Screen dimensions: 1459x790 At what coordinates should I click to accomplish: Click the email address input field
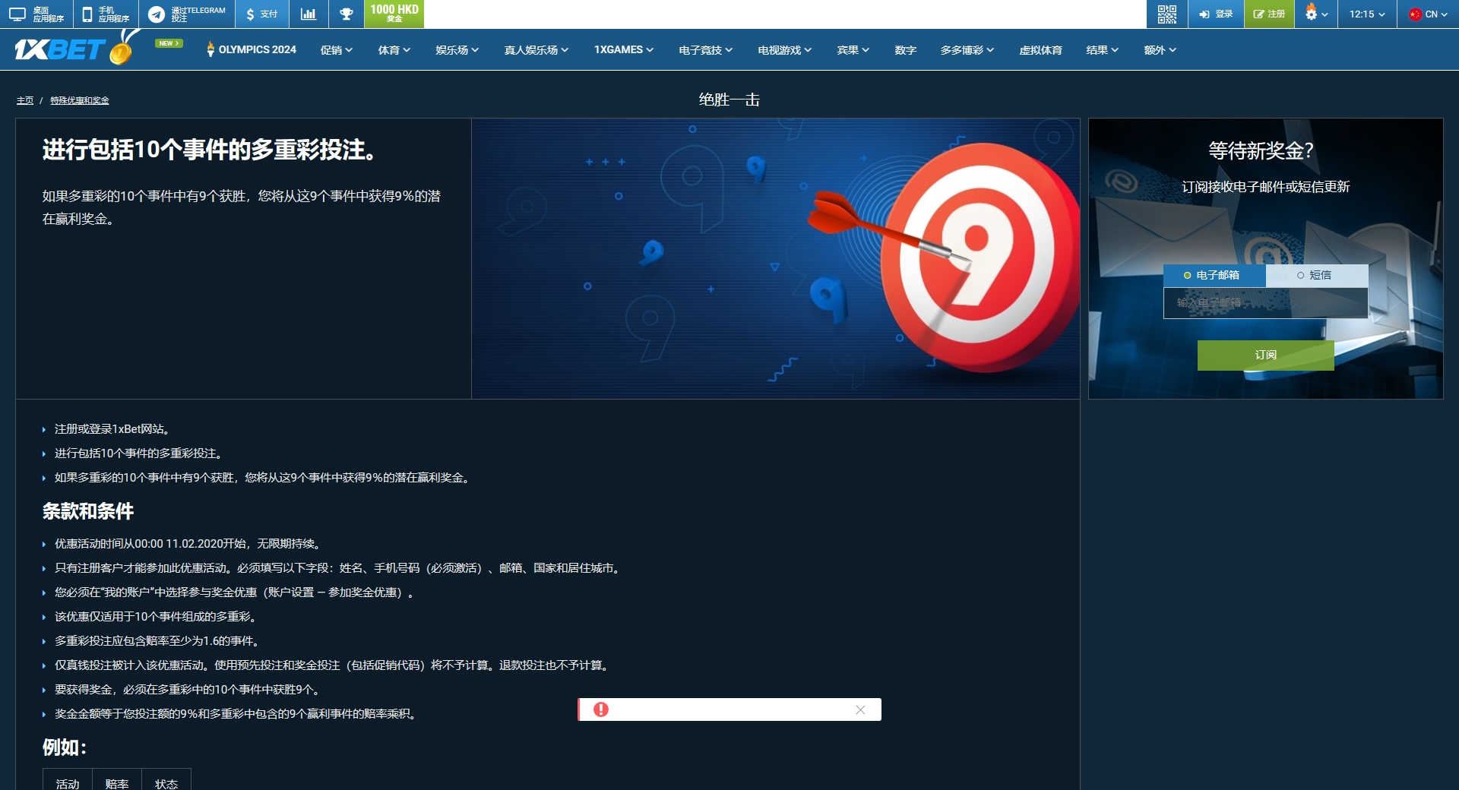pyautogui.click(x=1266, y=302)
